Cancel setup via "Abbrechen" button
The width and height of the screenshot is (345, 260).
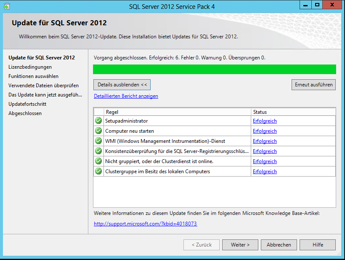279,244
